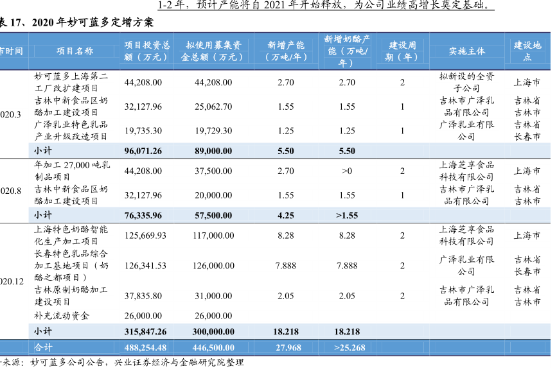Screen dimensions: 557x373
Task: Click the cheese capacity value ">0"
Action: click(x=347, y=171)
